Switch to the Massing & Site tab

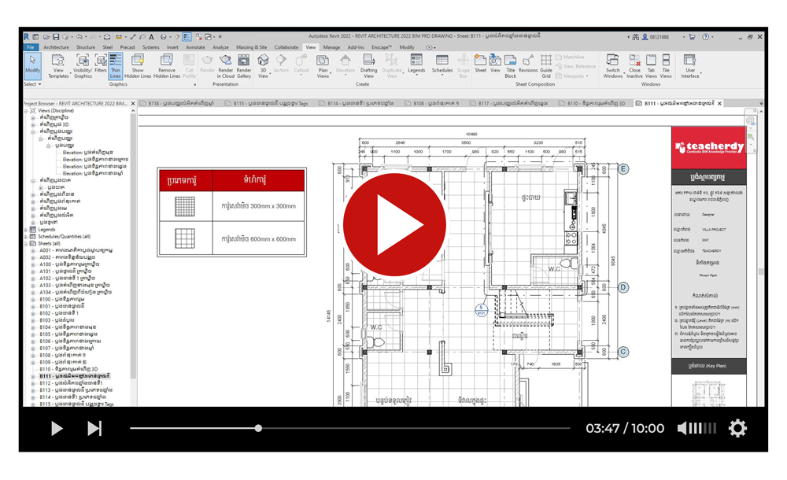[252, 47]
